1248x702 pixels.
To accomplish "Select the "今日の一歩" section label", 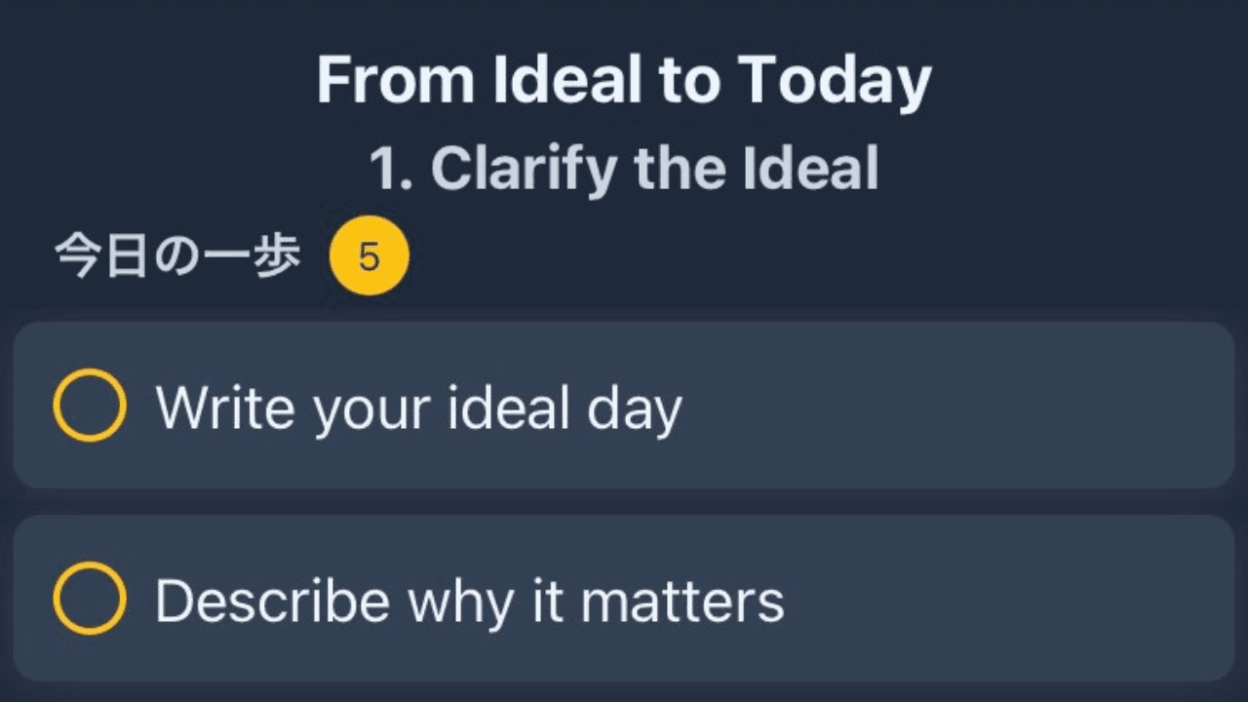I will [176, 257].
